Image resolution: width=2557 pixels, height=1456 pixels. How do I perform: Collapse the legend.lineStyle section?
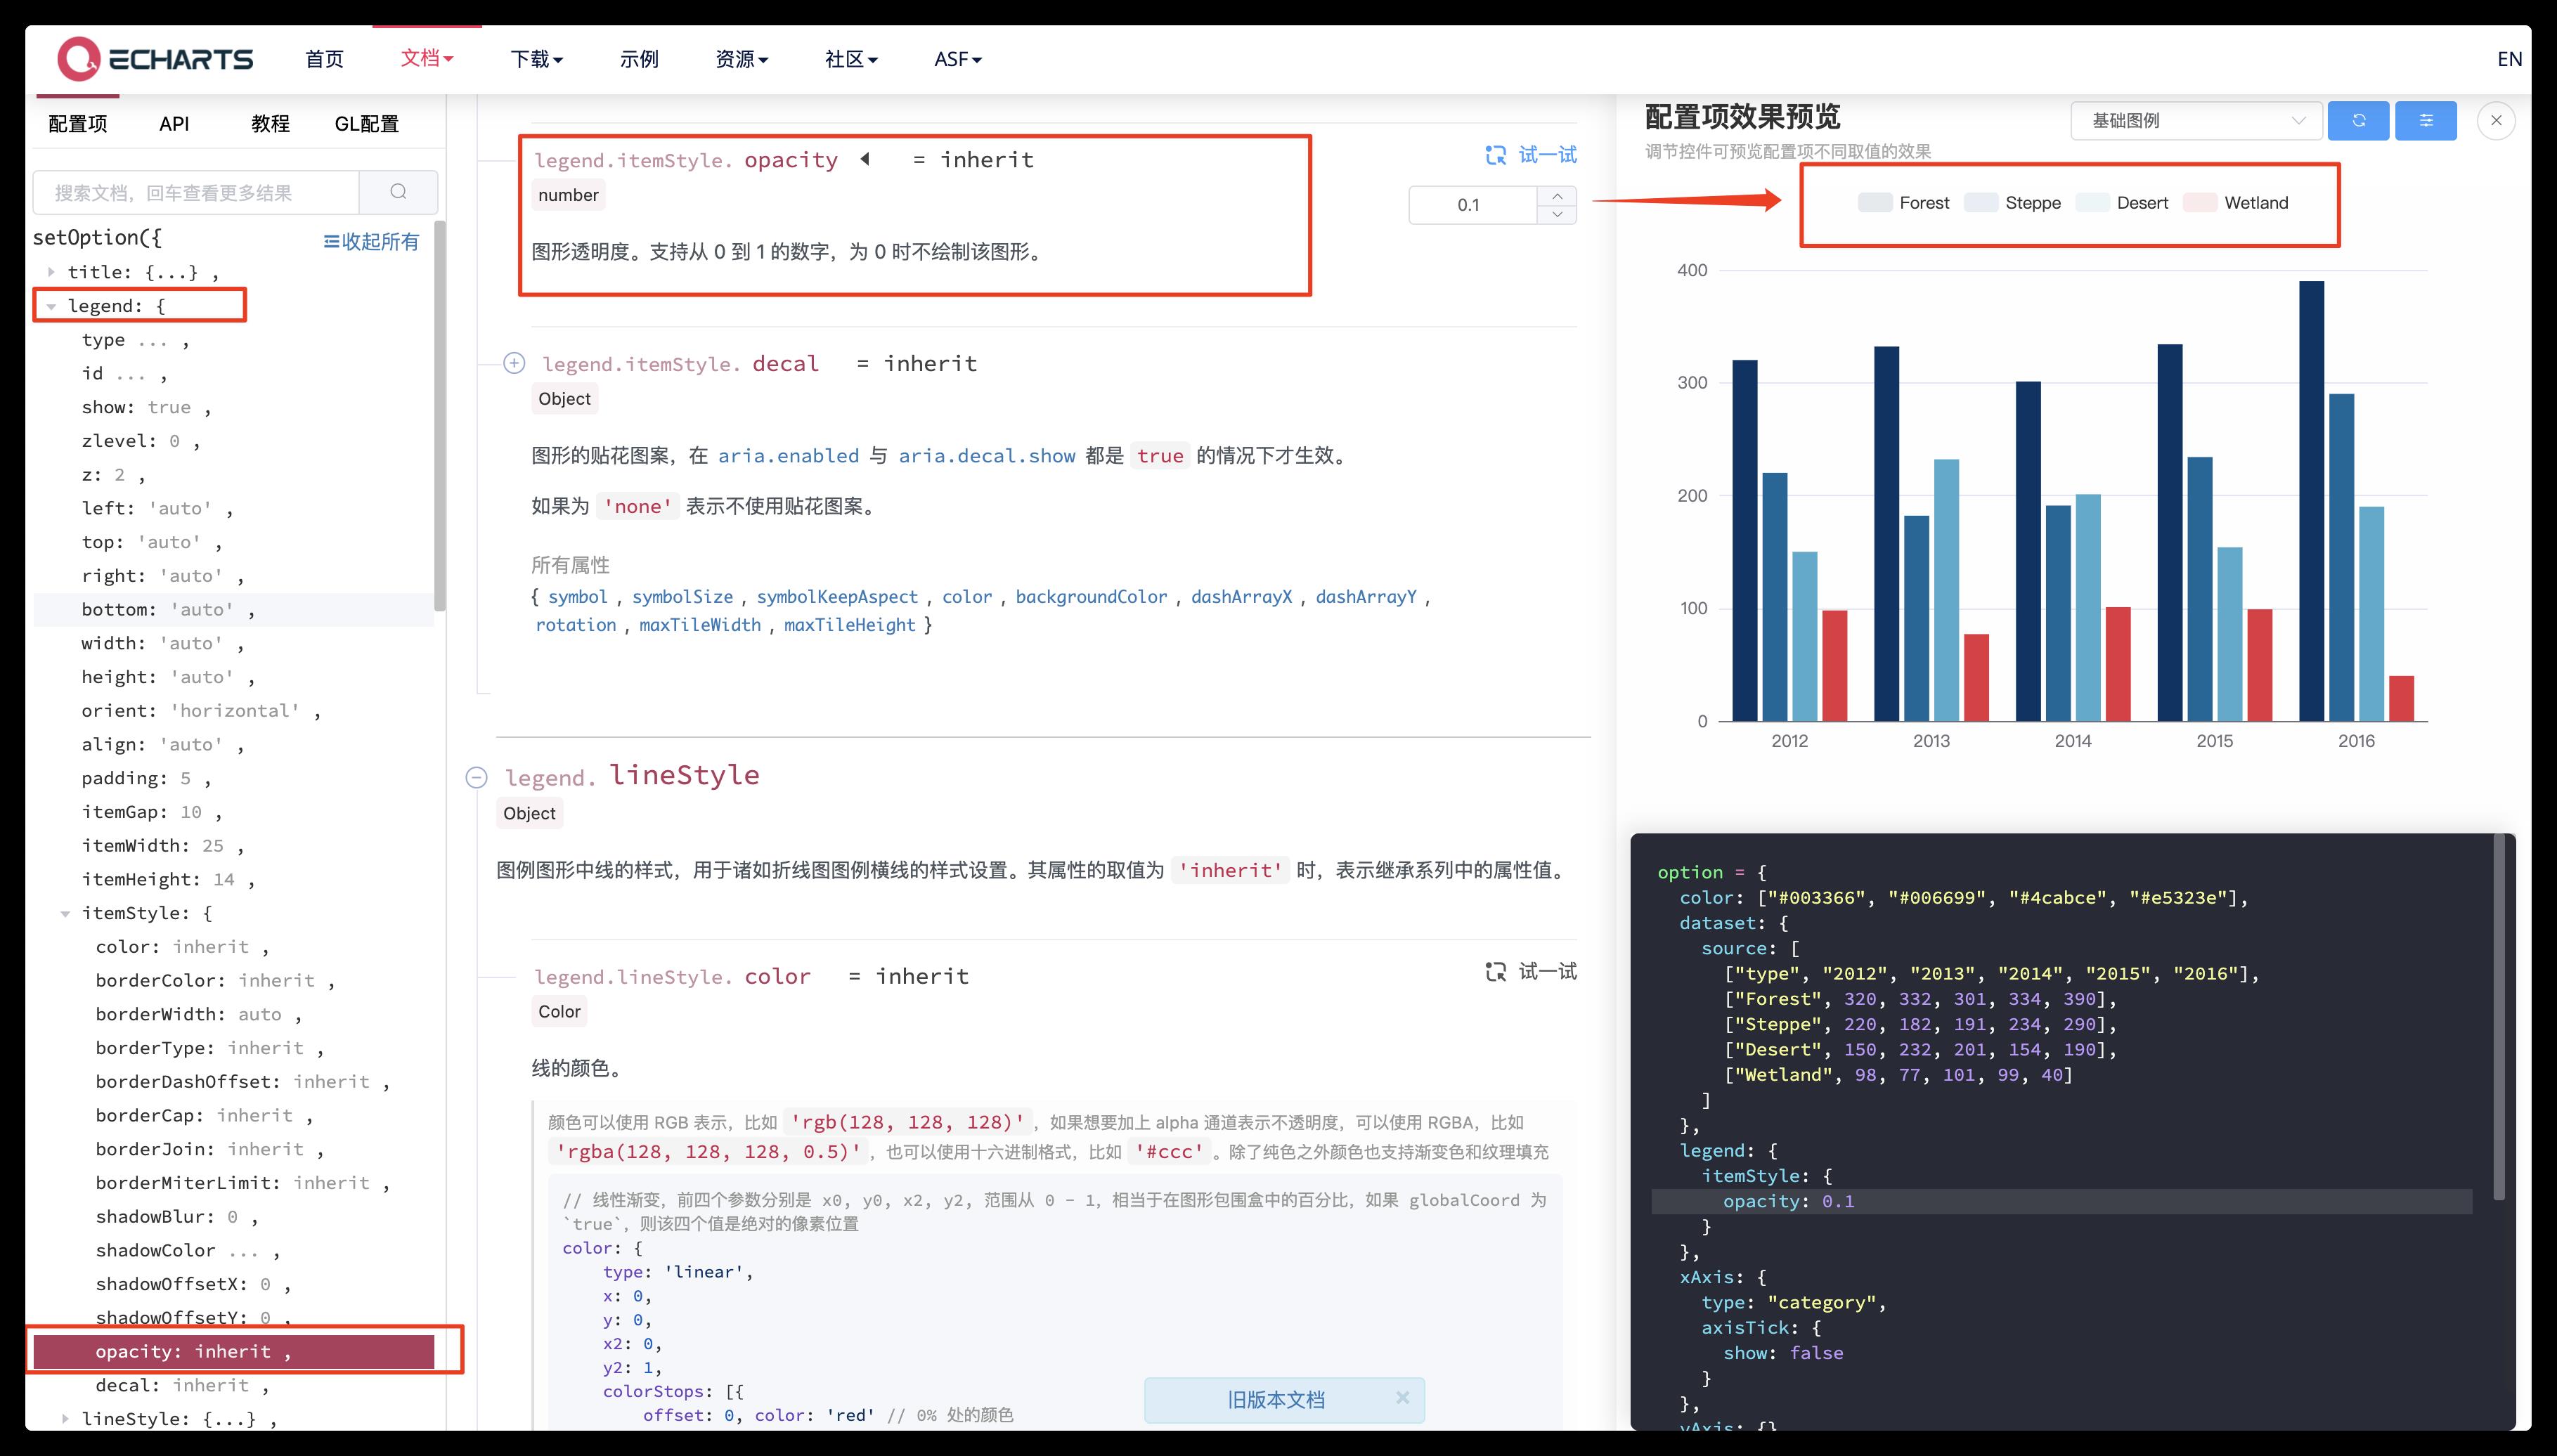477,777
